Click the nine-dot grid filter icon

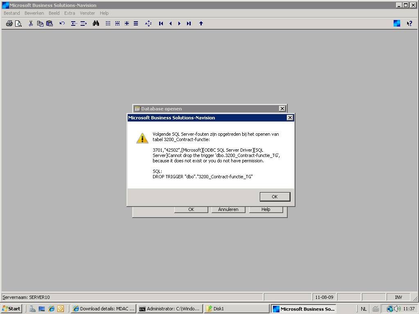tap(108, 23)
